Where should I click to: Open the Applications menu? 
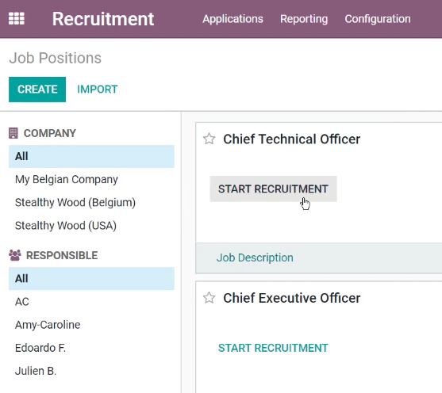tap(233, 19)
